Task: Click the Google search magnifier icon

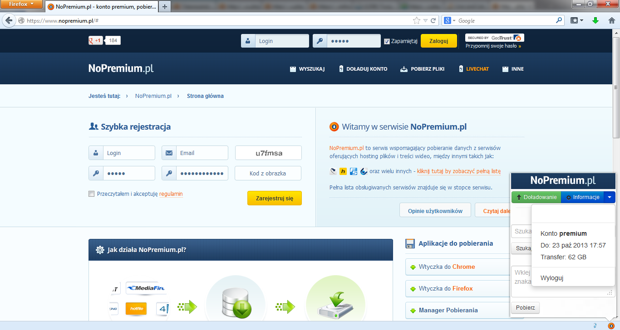Action: (x=559, y=20)
